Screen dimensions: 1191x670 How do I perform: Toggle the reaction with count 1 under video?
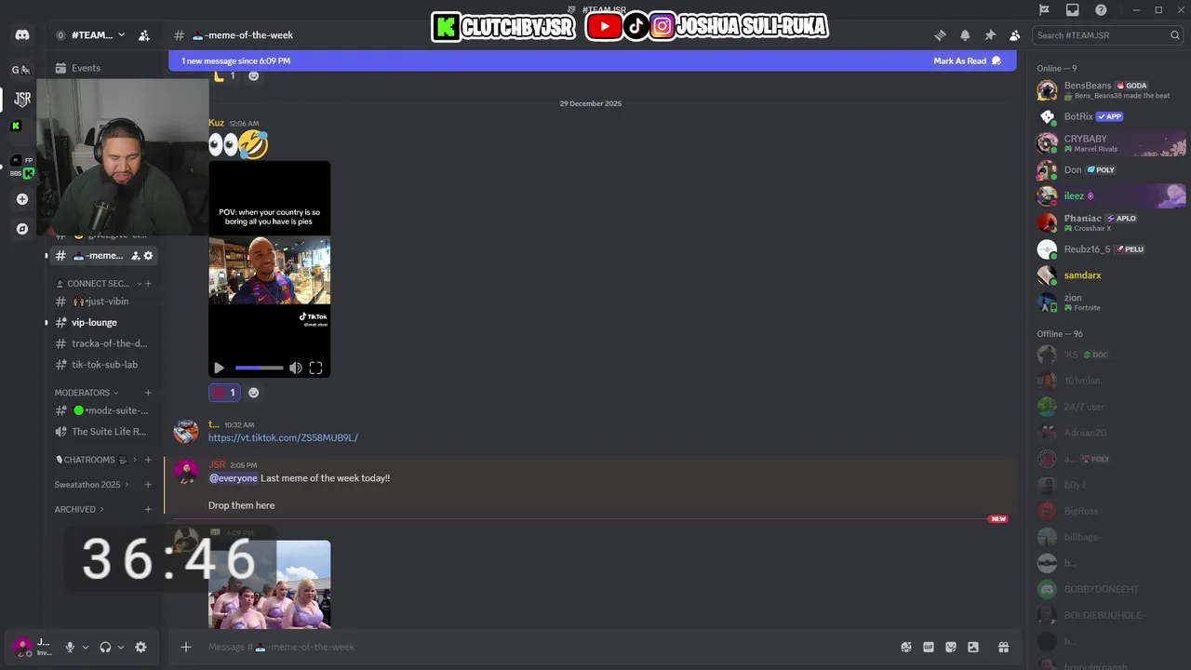tap(224, 393)
